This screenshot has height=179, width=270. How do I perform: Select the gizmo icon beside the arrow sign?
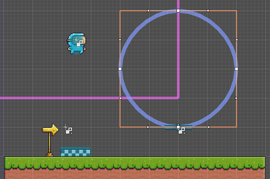click(69, 130)
